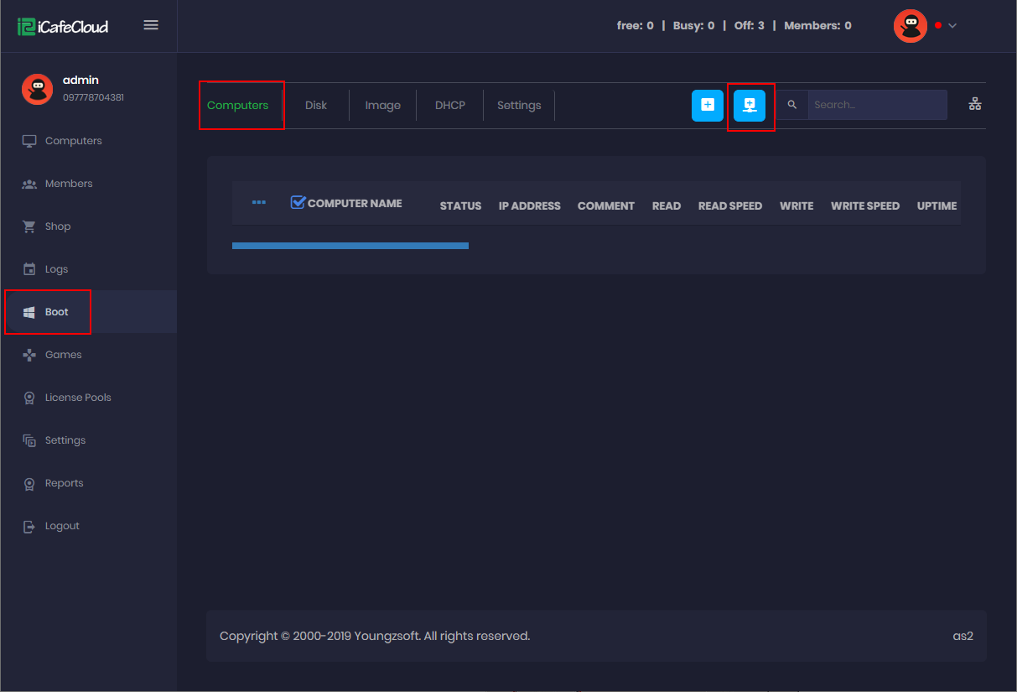Click the blue add computer plus button

point(707,106)
